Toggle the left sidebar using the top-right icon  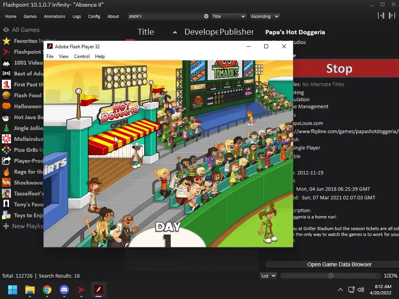pyautogui.click(x=381, y=16)
